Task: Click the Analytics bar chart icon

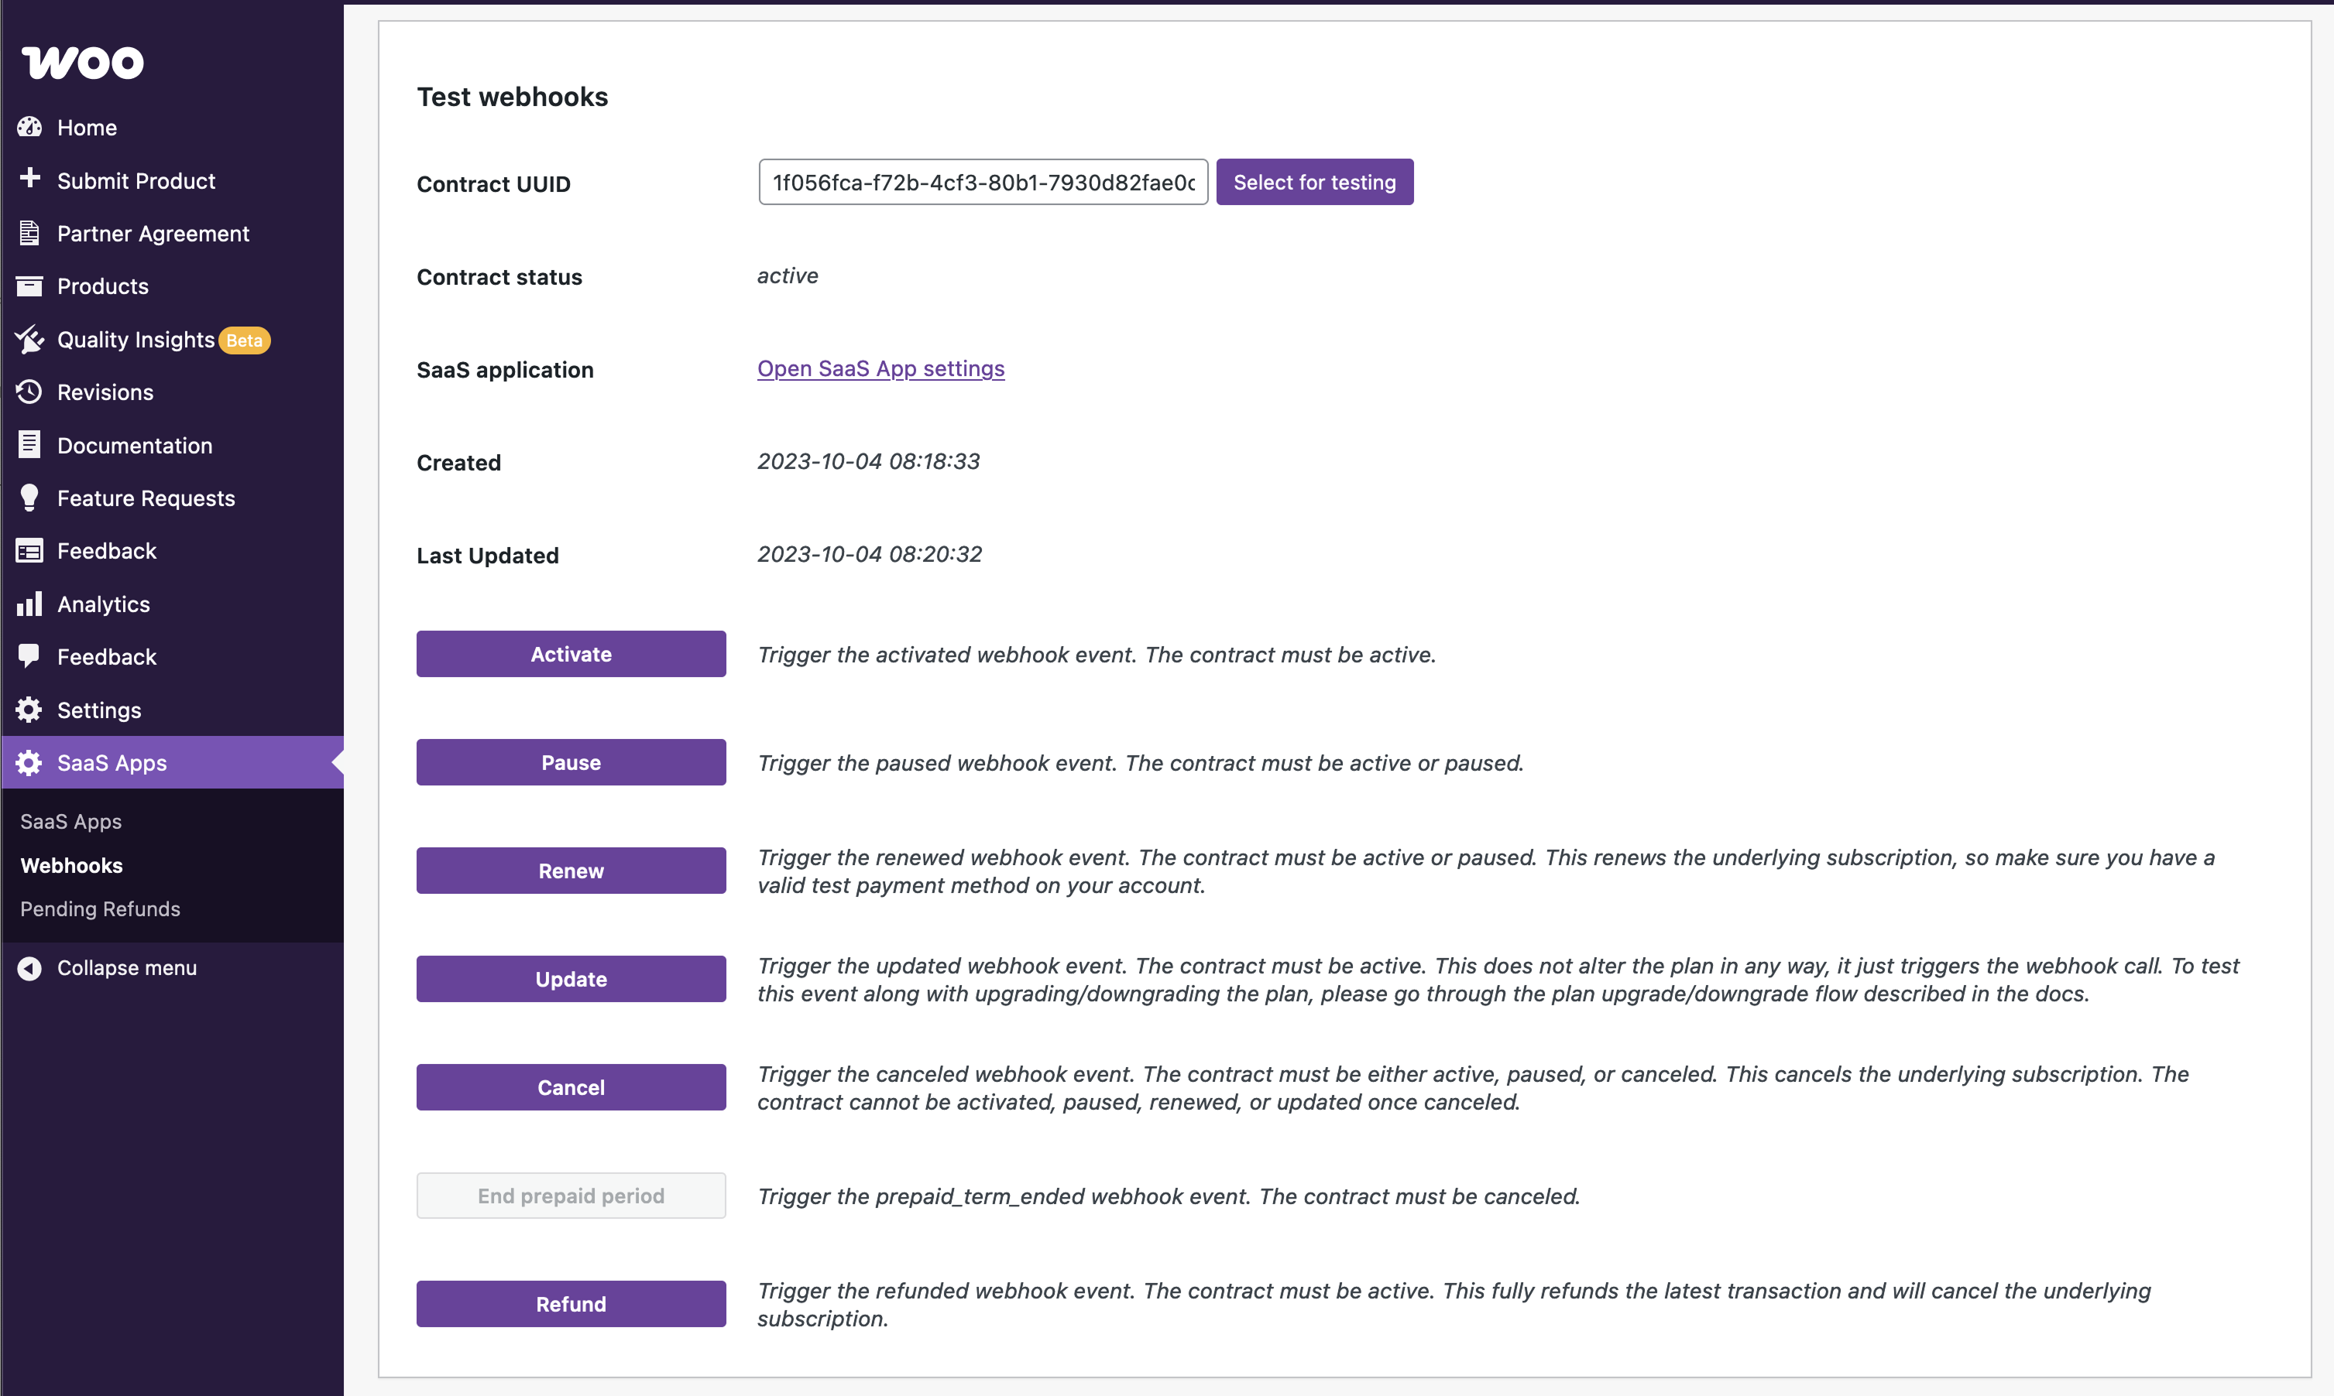Action: pyautogui.click(x=29, y=603)
